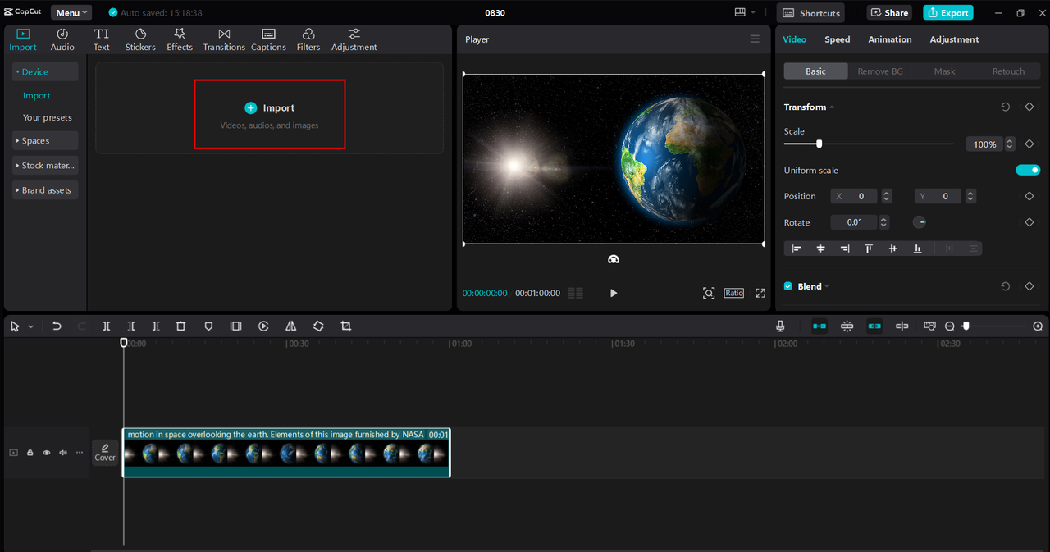Viewport: 1050px width, 552px height.
Task: Toggle the Uniform scale switch
Action: [1028, 170]
